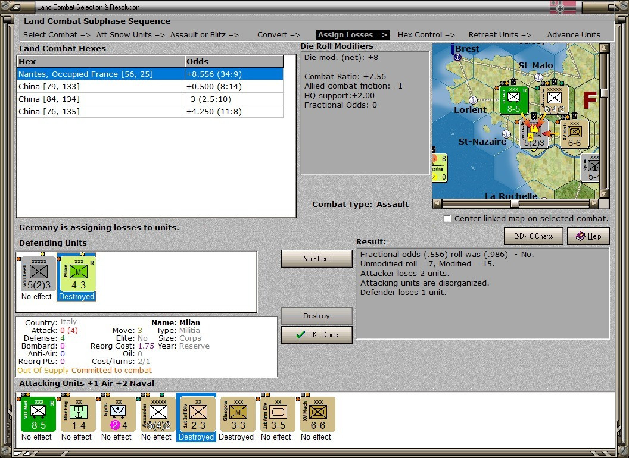Click the German flag icon in title bar

tap(562, 7)
